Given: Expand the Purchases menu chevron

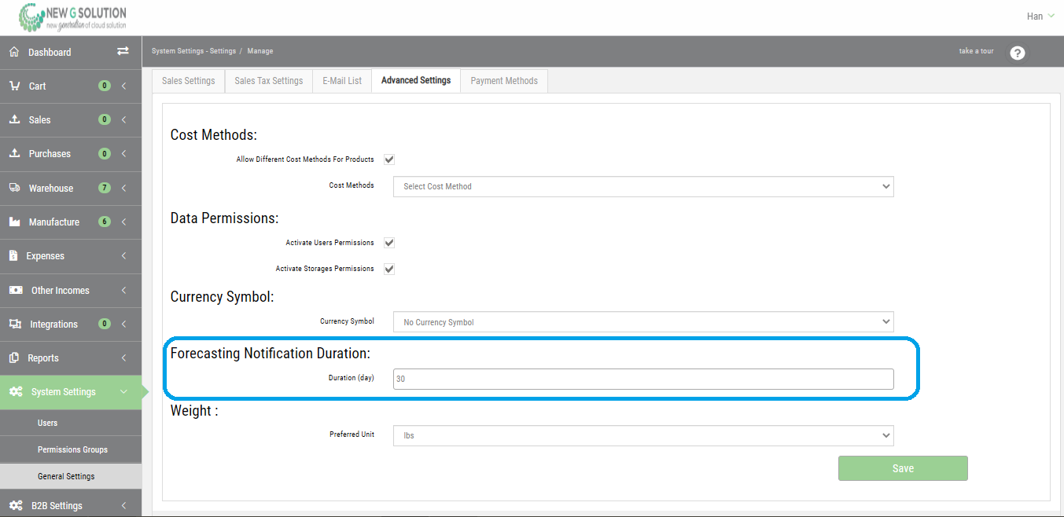Looking at the screenshot, I should click(x=123, y=153).
